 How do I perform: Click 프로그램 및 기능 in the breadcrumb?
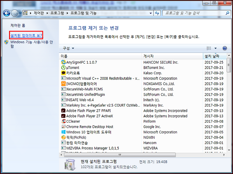click(83, 13)
